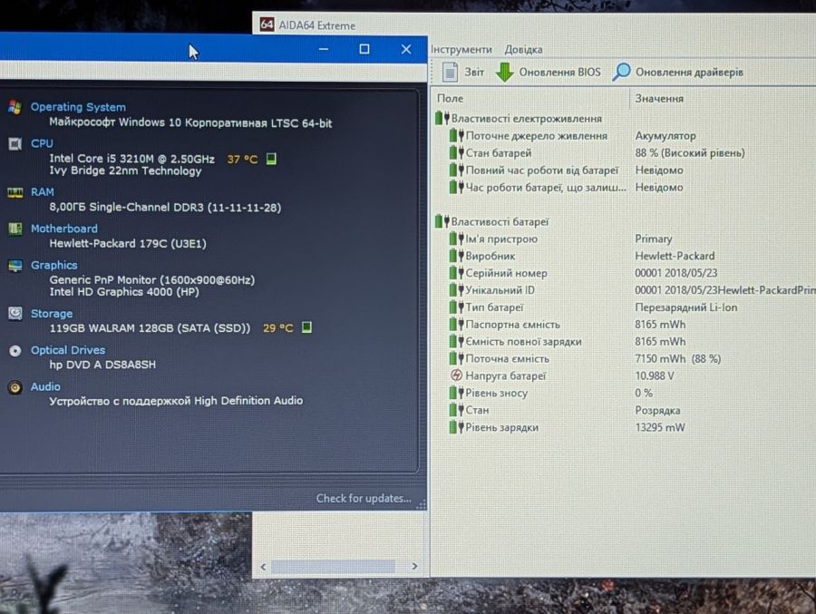The image size is (816, 614).
Task: Open the Інструменти menu in AIDA64
Action: pyautogui.click(x=461, y=50)
